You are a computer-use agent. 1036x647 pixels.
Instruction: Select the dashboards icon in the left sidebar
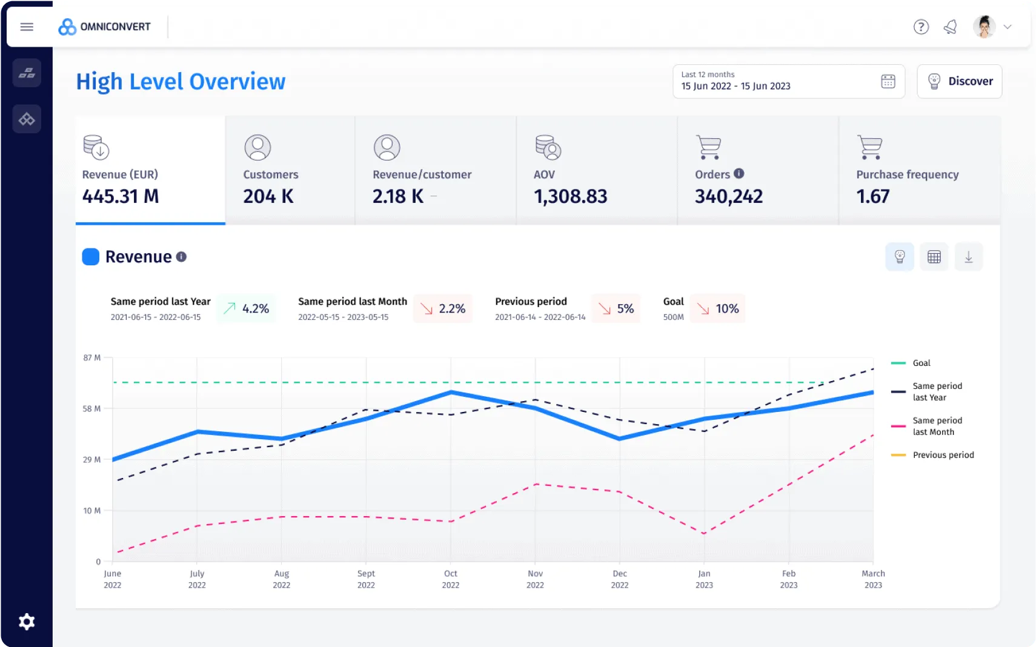[27, 73]
